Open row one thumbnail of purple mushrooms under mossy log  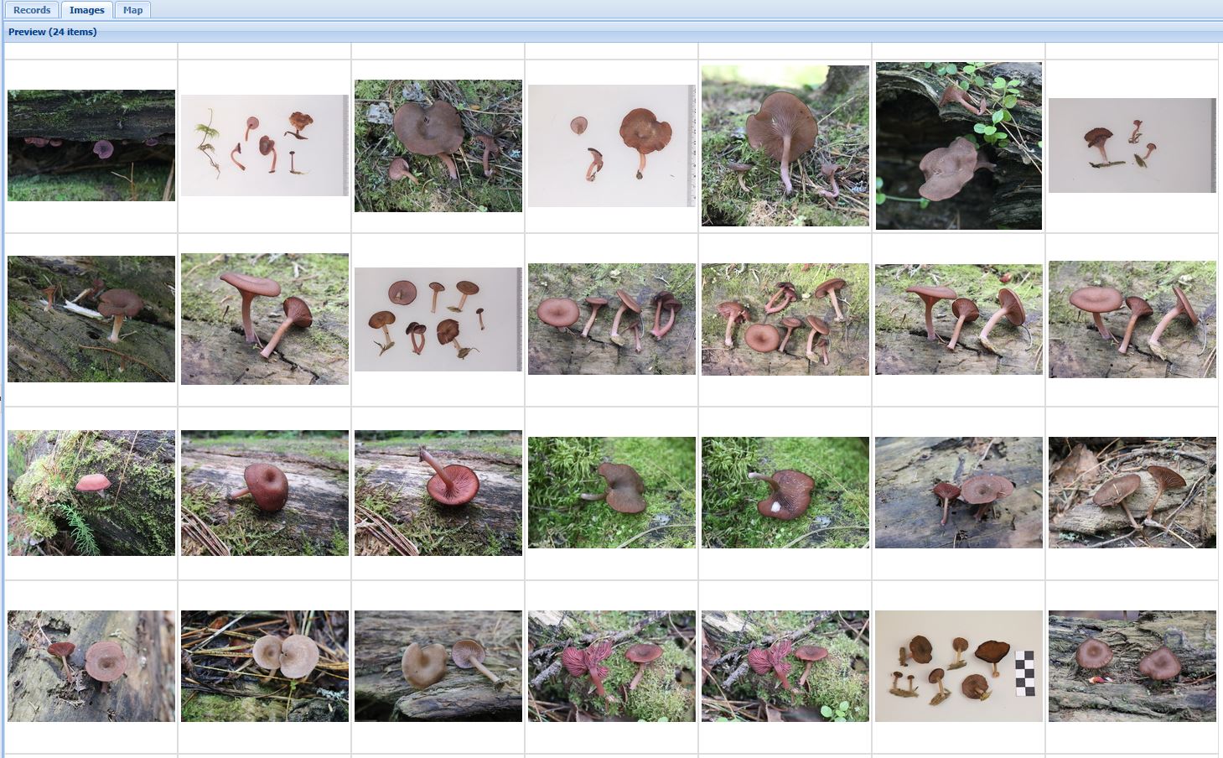[x=91, y=145]
